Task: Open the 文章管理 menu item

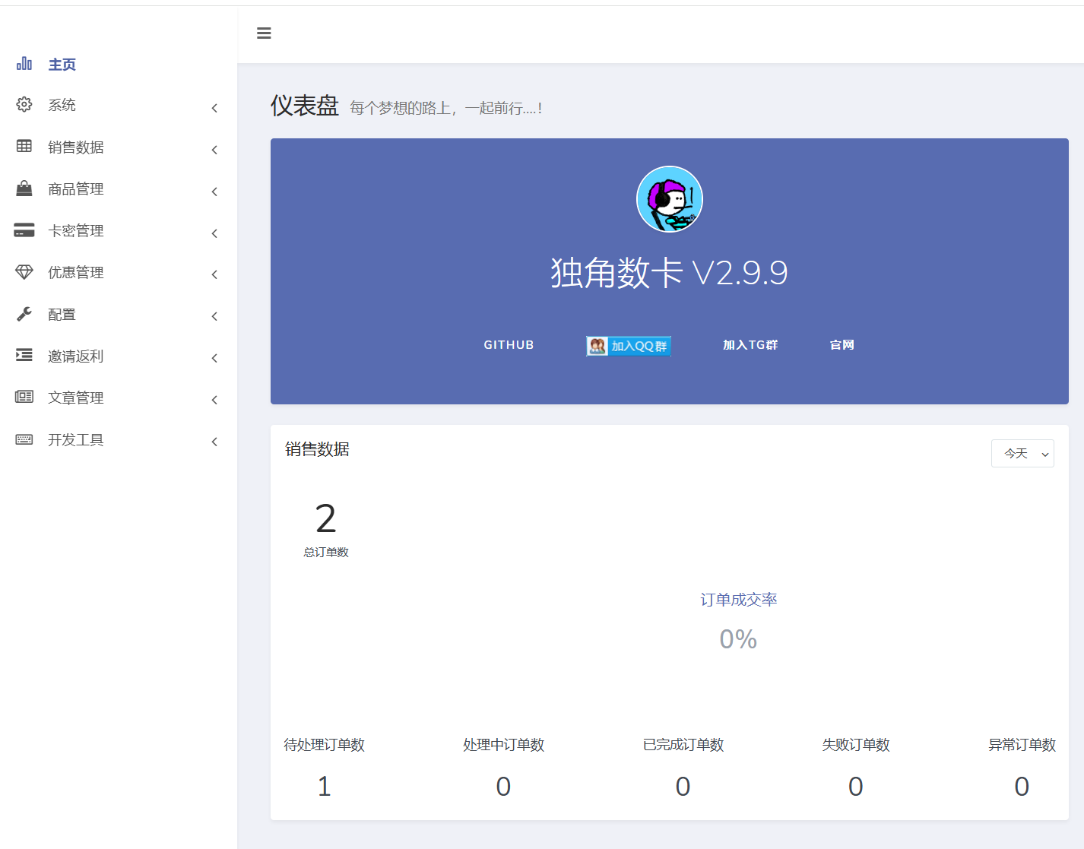Action: [76, 398]
